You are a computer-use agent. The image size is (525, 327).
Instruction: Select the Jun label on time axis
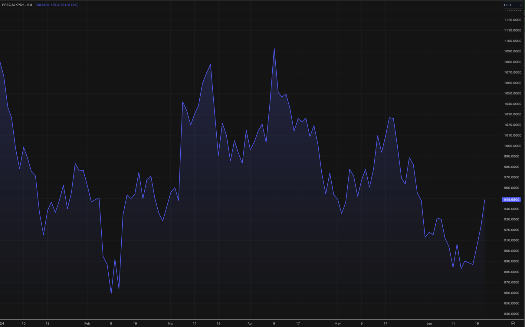(x=429, y=323)
